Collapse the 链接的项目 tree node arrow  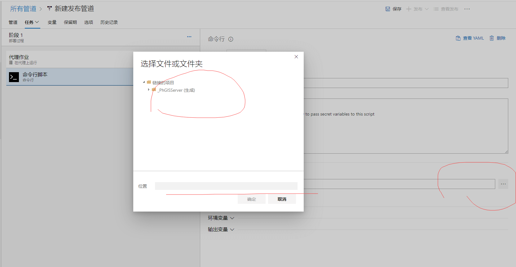pyautogui.click(x=144, y=82)
